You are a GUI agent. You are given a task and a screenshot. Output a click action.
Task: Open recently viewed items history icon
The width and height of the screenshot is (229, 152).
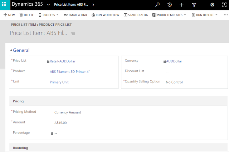pyautogui.click(x=169, y=5)
